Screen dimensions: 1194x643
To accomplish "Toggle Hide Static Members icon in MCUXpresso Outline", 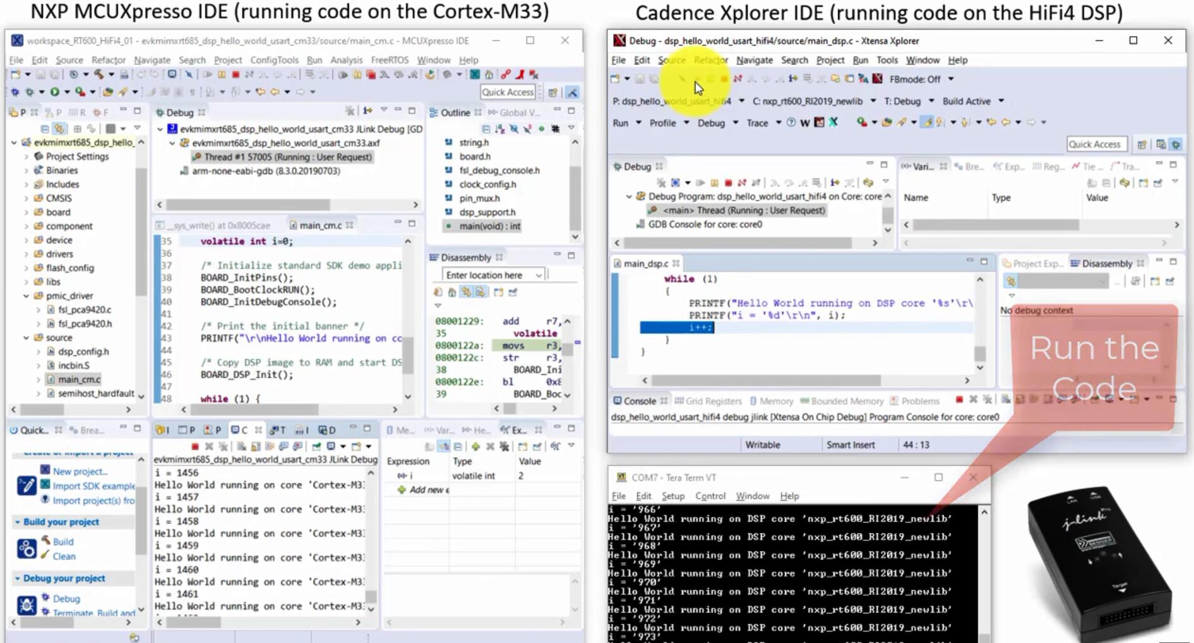I will point(527,129).
